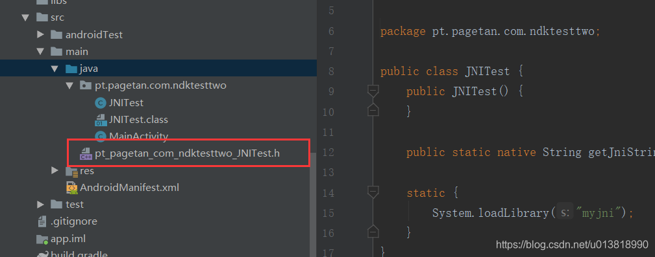Select the JNITest class in tree
655x257 pixels.
pyautogui.click(x=126, y=102)
